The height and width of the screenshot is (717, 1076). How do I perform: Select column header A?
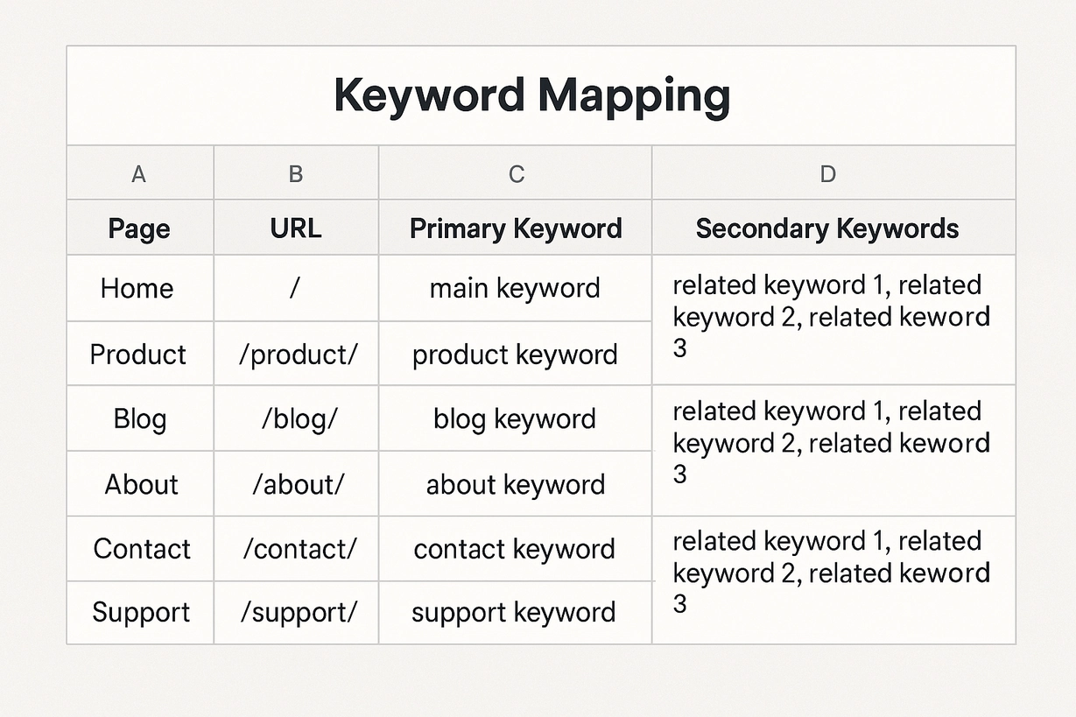(138, 173)
